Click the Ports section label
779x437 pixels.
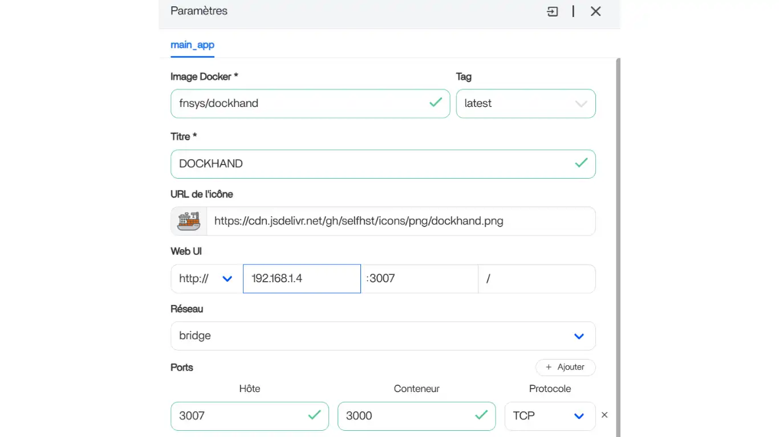(x=182, y=368)
